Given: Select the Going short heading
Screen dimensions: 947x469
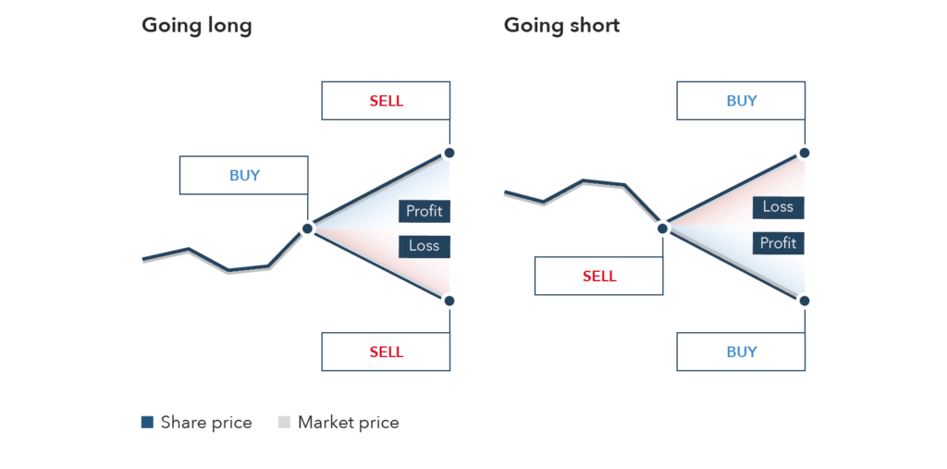Looking at the screenshot, I should (561, 25).
